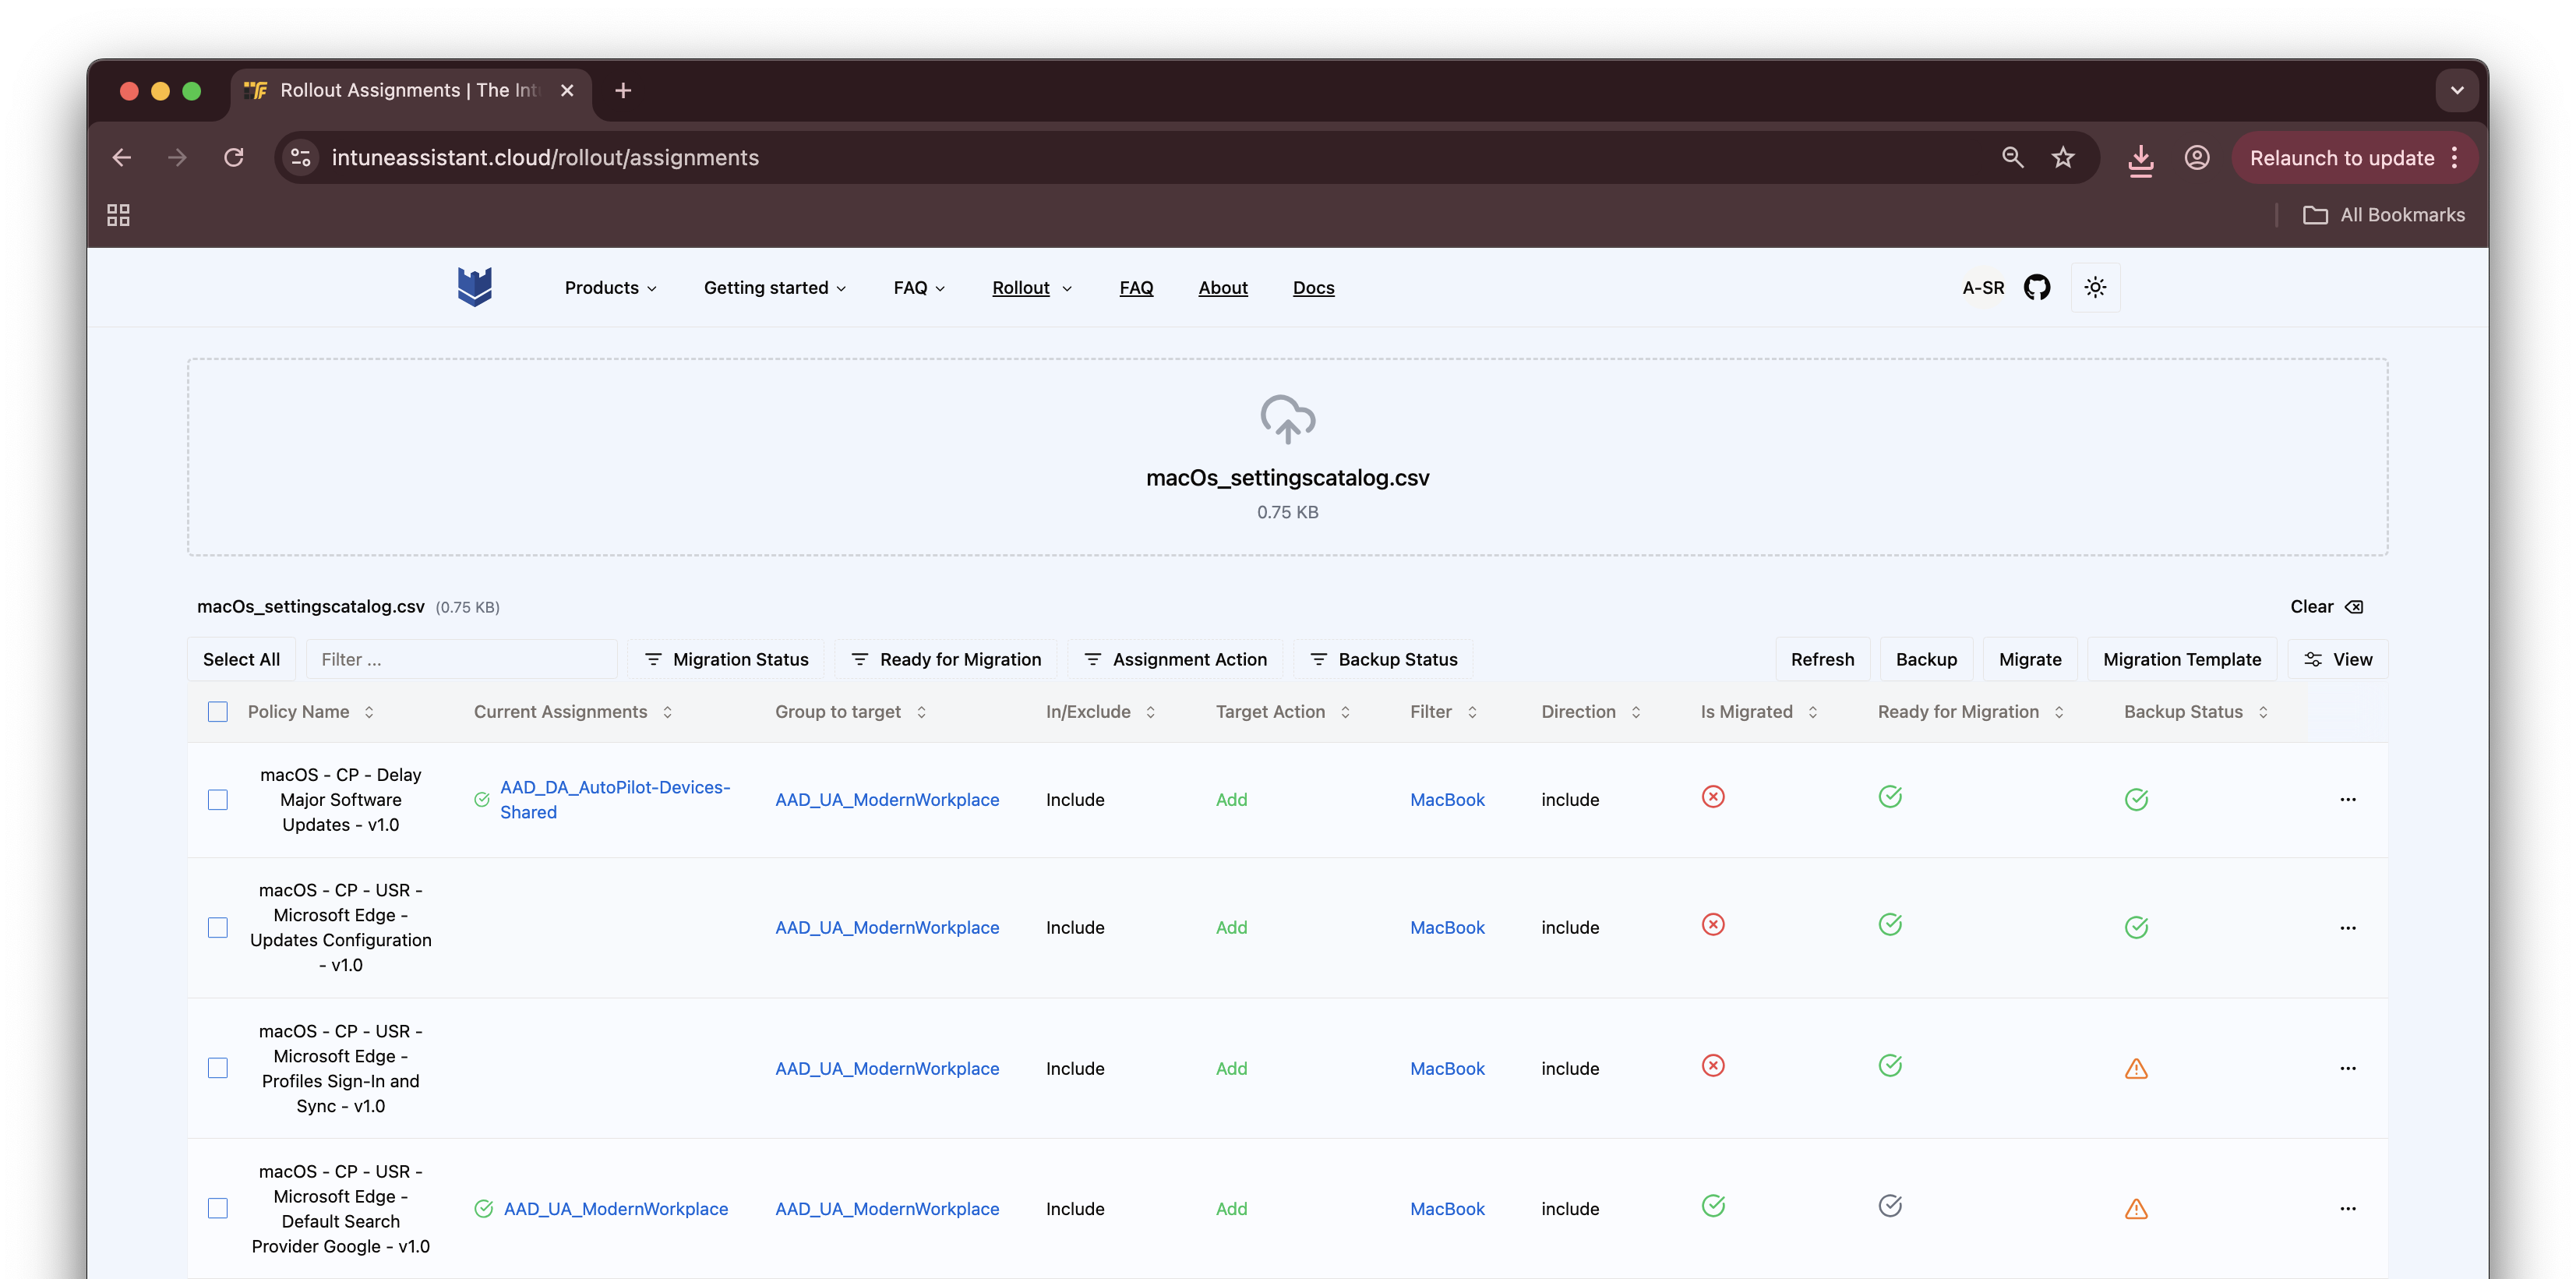Screen dimensions: 2576x1279
Task: Open the Chrome tab search chevron
Action: (2457, 91)
